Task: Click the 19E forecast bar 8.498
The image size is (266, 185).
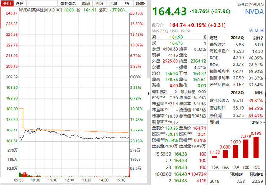Action: [256, 147]
